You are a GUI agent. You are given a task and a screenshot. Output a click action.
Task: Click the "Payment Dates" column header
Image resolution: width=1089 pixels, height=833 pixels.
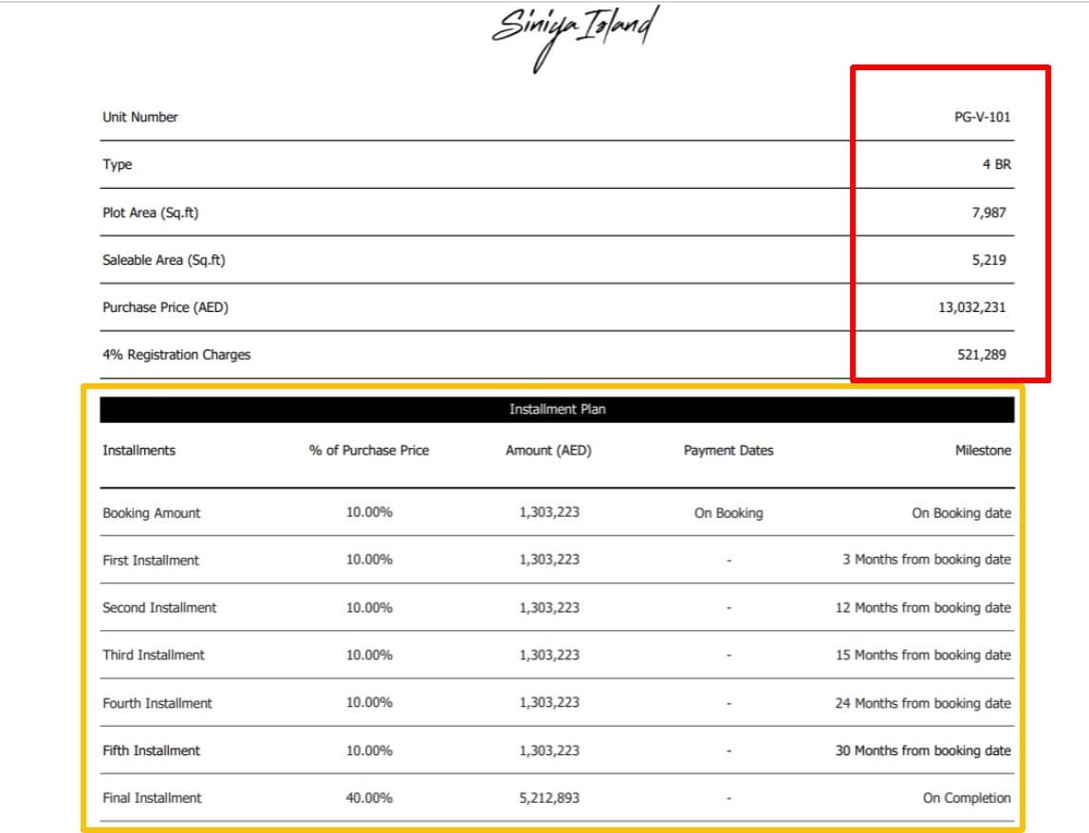pyautogui.click(x=729, y=451)
